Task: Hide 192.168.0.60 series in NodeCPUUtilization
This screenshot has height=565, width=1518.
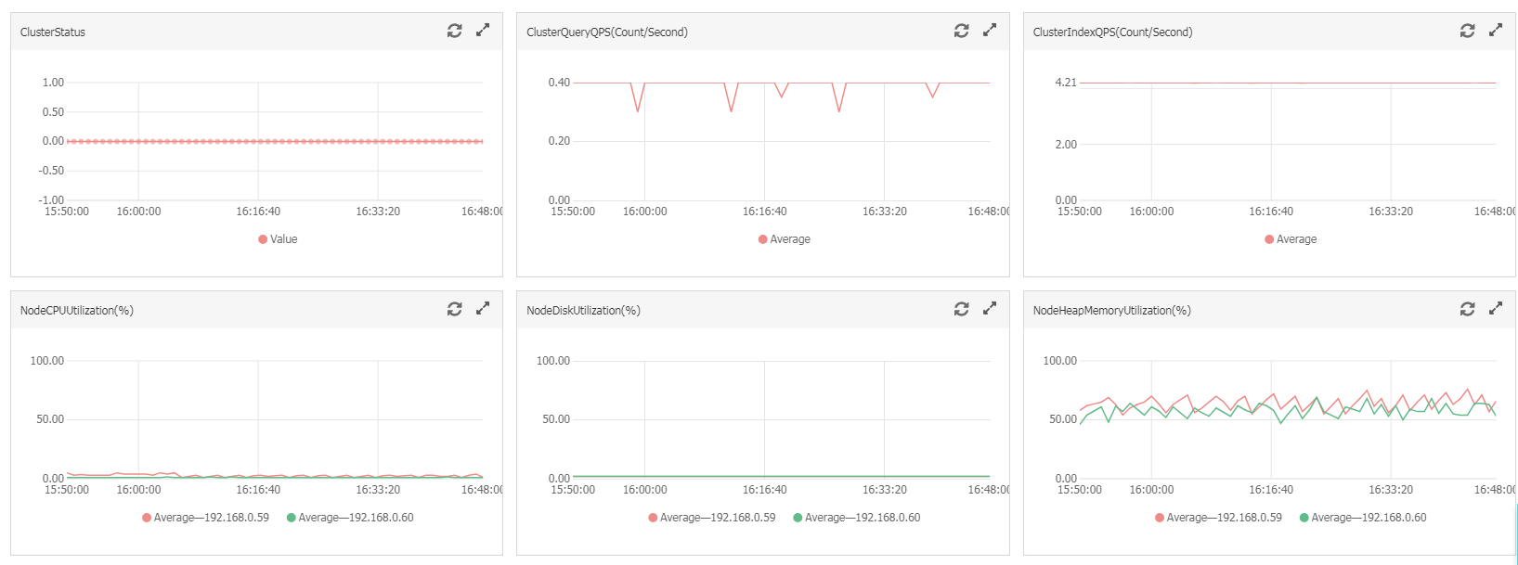Action: point(351,518)
